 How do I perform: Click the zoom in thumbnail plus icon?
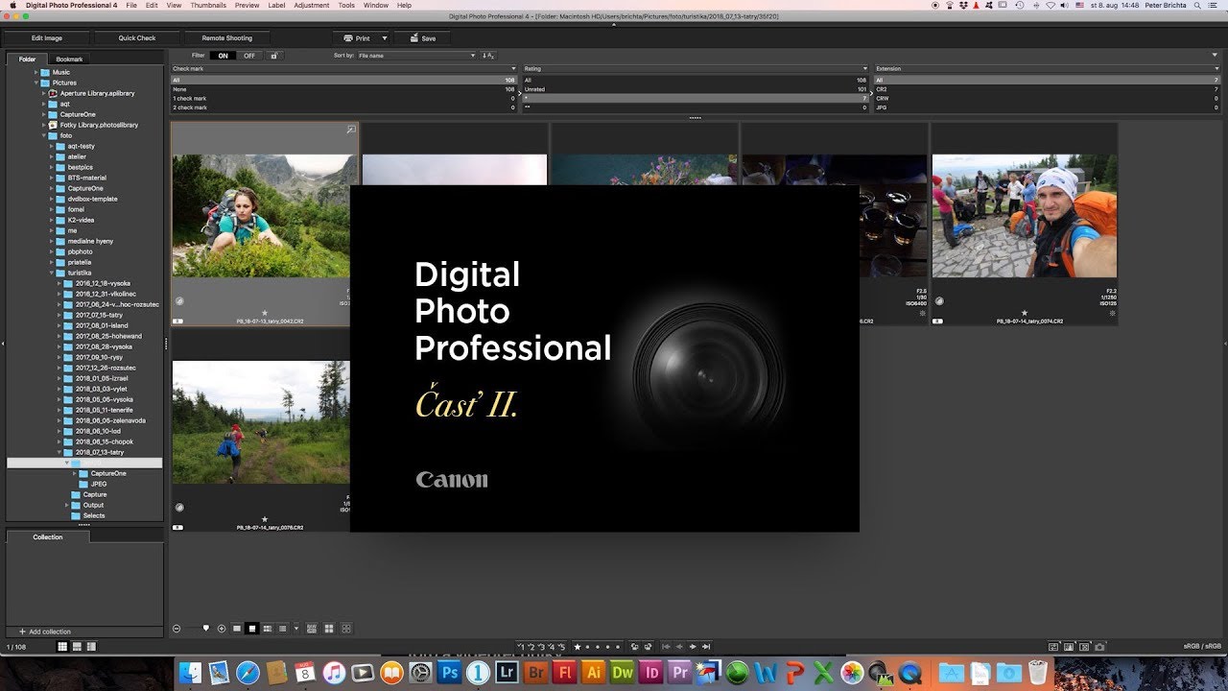(222, 629)
